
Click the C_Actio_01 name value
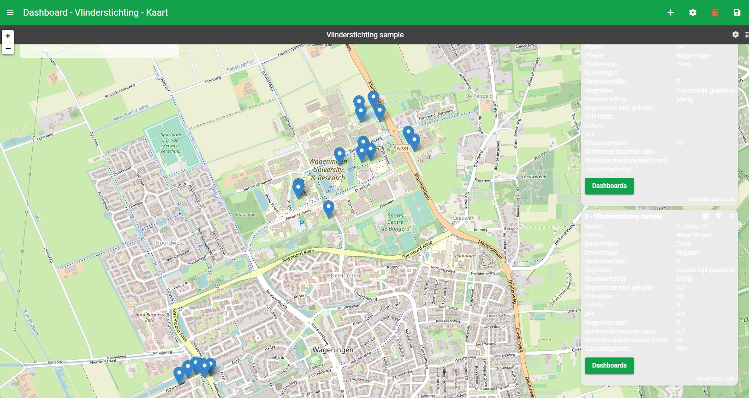click(x=692, y=226)
